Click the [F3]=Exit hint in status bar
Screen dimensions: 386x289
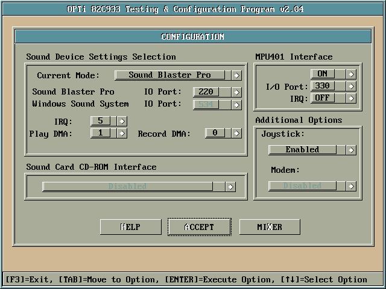pyautogui.click(x=29, y=279)
